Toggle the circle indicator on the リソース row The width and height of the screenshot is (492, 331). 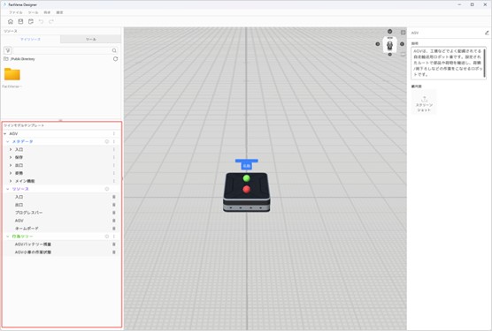click(x=107, y=189)
